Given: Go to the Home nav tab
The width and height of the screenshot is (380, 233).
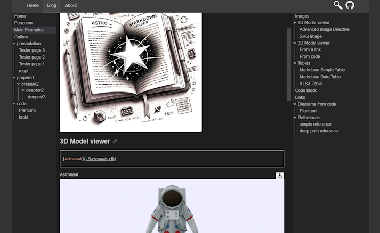Looking at the screenshot, I should [33, 5].
